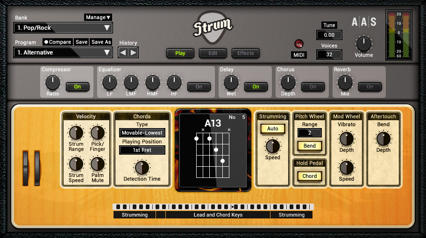Open the Program dropdown 1. Alternative

[63, 53]
